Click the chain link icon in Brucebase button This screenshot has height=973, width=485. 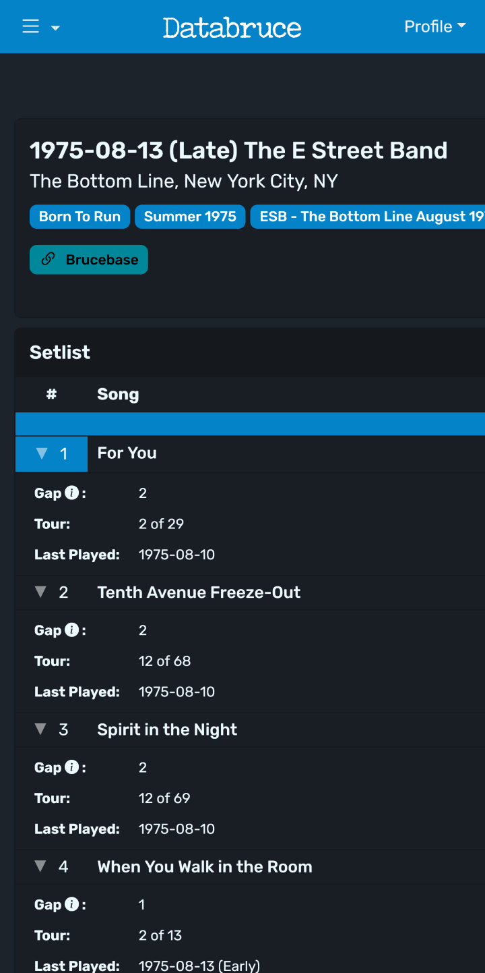[x=48, y=259]
